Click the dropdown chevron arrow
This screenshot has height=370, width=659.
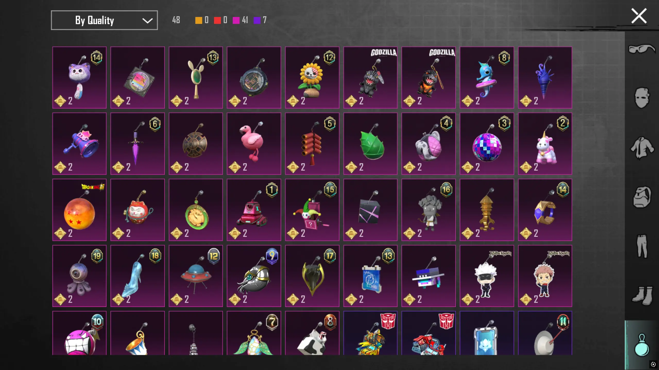[x=147, y=21]
